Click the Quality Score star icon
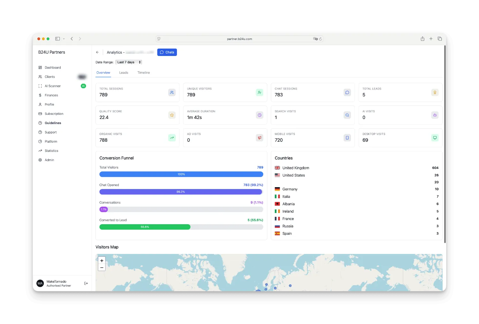 point(172,115)
